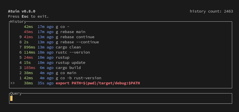The height and width of the screenshot is (112, 239).
Task: Click the highlighted export PATH command
Action: tap(98, 83)
